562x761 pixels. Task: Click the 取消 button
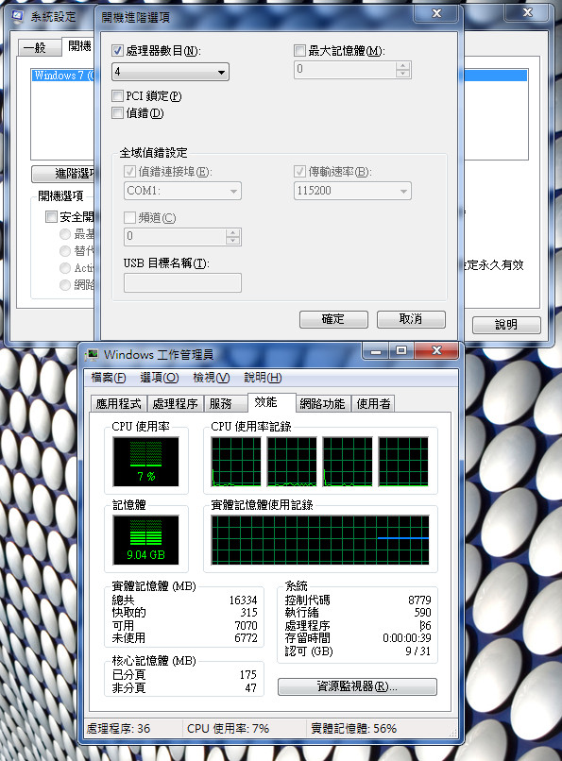pos(411,319)
